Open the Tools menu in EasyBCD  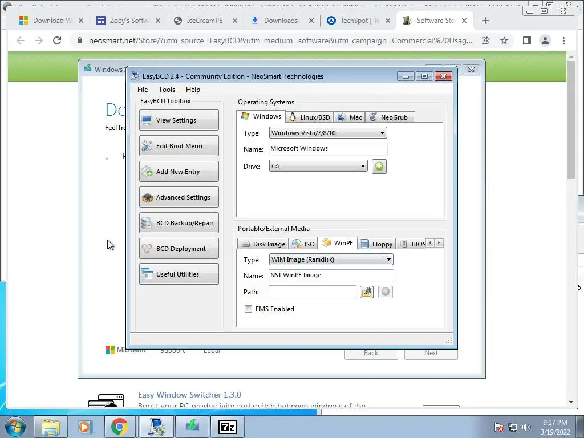pos(167,90)
